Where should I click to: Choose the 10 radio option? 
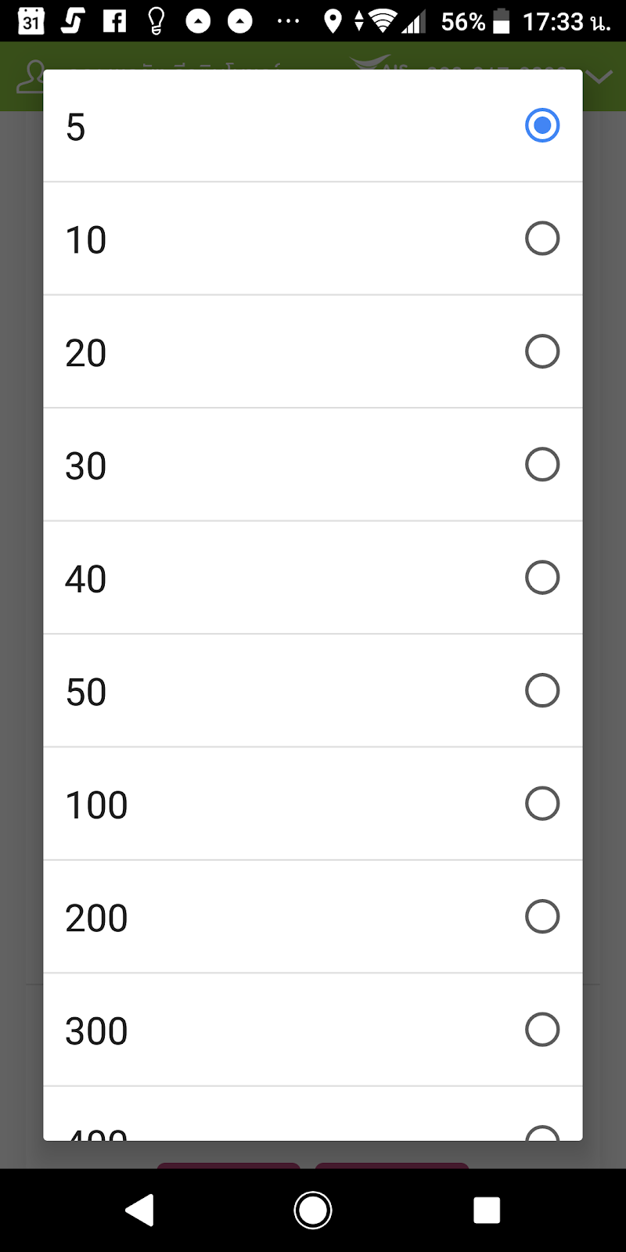[542, 239]
